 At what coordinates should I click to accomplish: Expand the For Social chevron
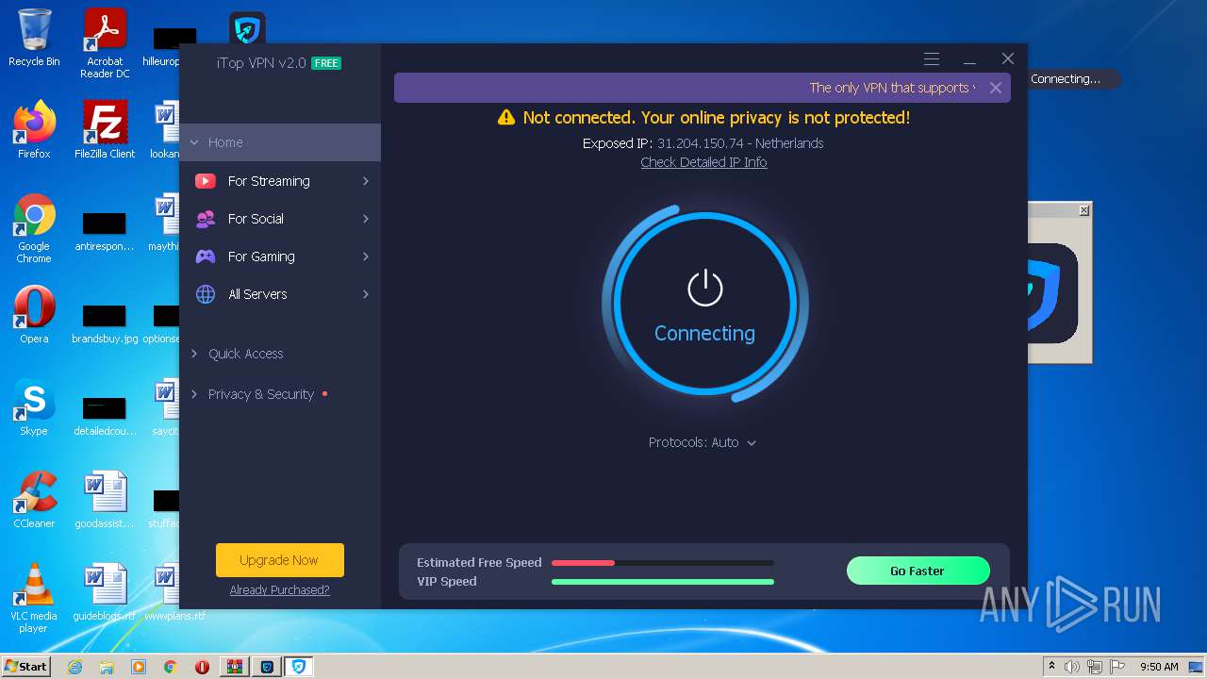pyautogui.click(x=366, y=219)
